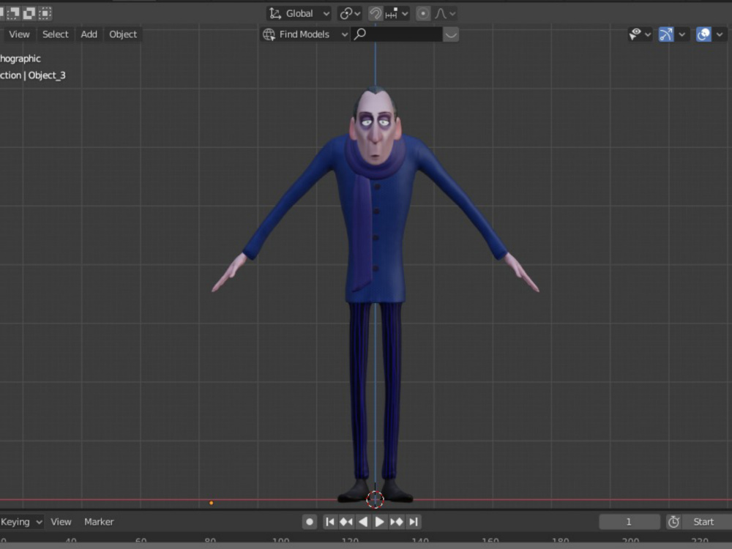
Task: Open the Object menu
Action: click(x=123, y=34)
